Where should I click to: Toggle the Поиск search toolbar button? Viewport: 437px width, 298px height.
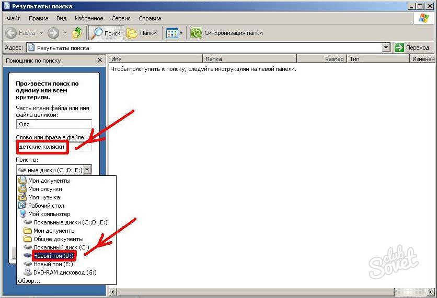105,33
